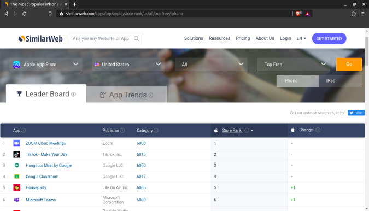Switch to the App Trends tab
Viewport: 369px width, 211px height.
[x=127, y=95]
